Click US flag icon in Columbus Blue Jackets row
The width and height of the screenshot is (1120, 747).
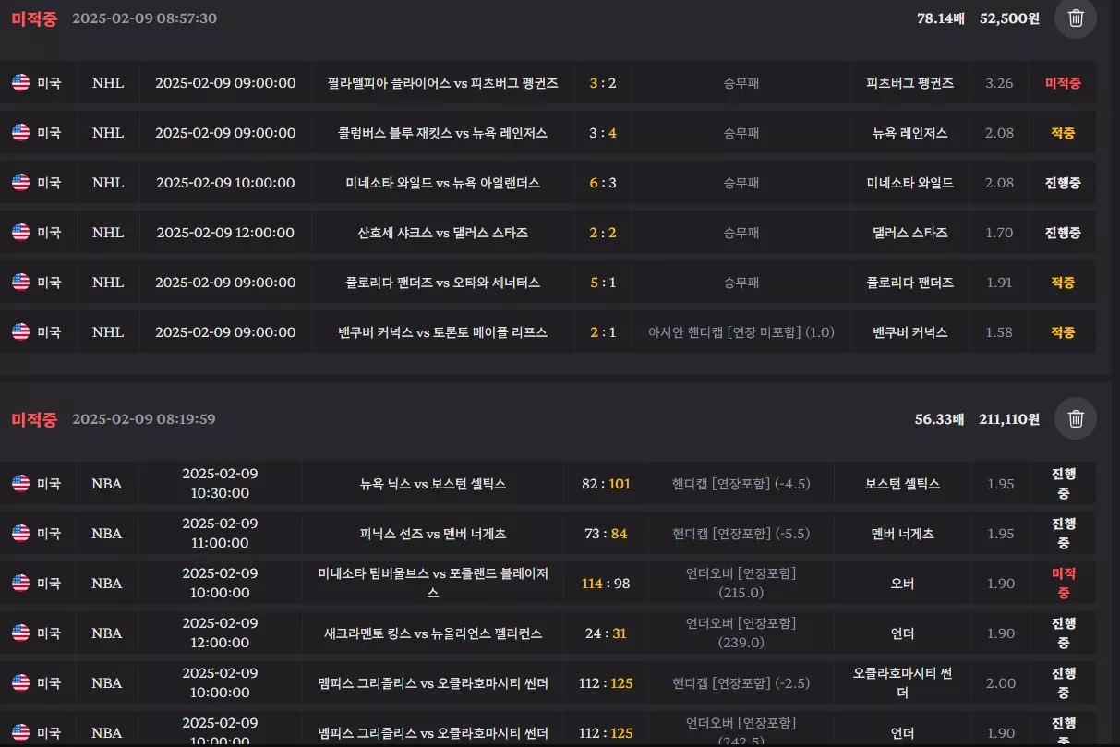click(21, 133)
